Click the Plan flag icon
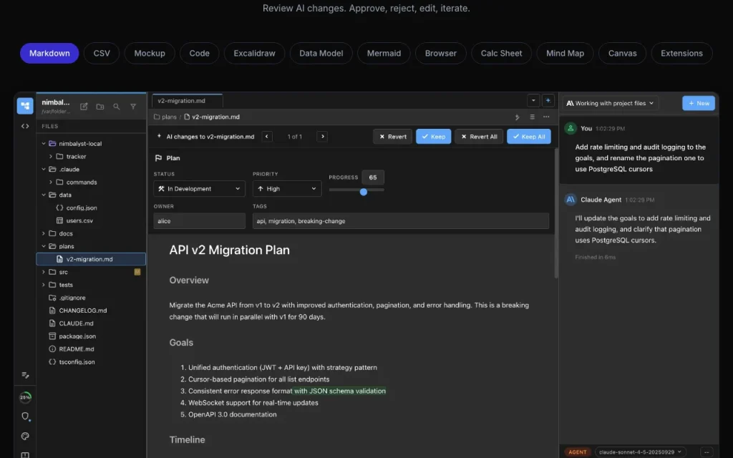This screenshot has height=458, width=733. coord(158,158)
